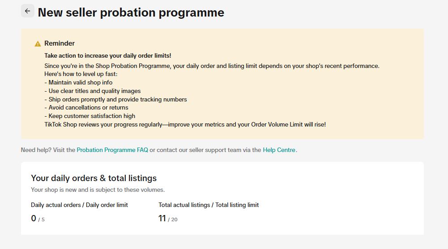Image resolution: width=448 pixels, height=249 pixels.
Task: Click the 'TikTok Shop reviews your progress' sentence
Action: coord(185,124)
